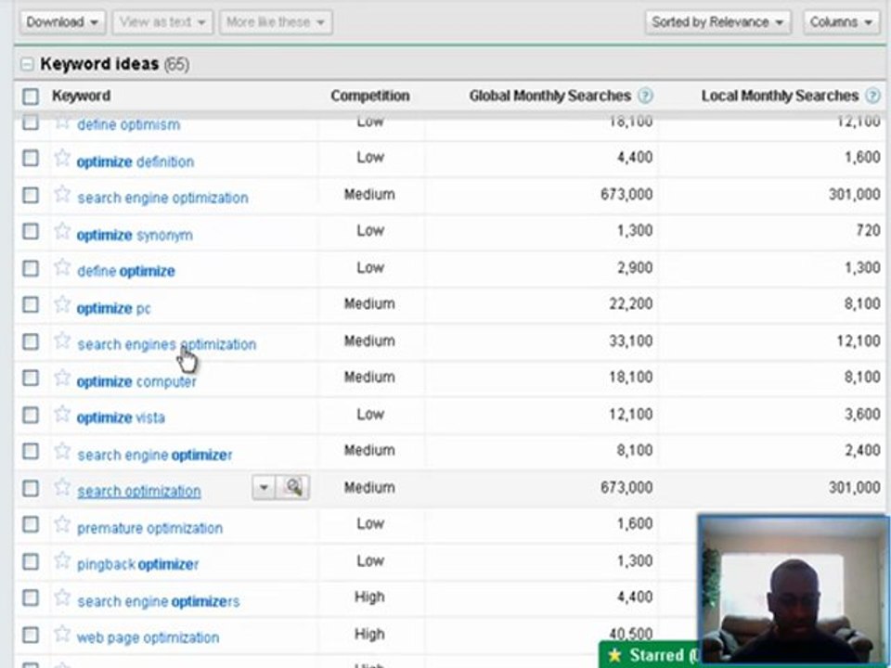Image resolution: width=891 pixels, height=668 pixels.
Task: Open the 'search optimization' keyword link
Action: click(x=138, y=492)
